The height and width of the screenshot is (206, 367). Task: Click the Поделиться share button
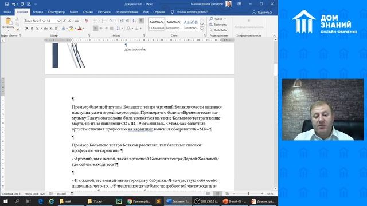coord(263,12)
